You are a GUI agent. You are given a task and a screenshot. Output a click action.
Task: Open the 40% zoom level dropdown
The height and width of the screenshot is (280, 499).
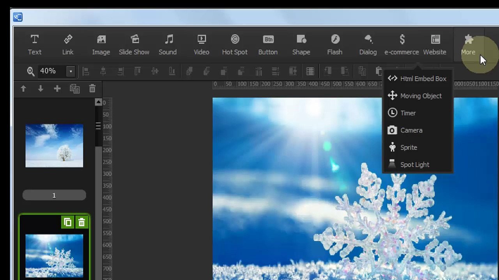[x=71, y=71]
